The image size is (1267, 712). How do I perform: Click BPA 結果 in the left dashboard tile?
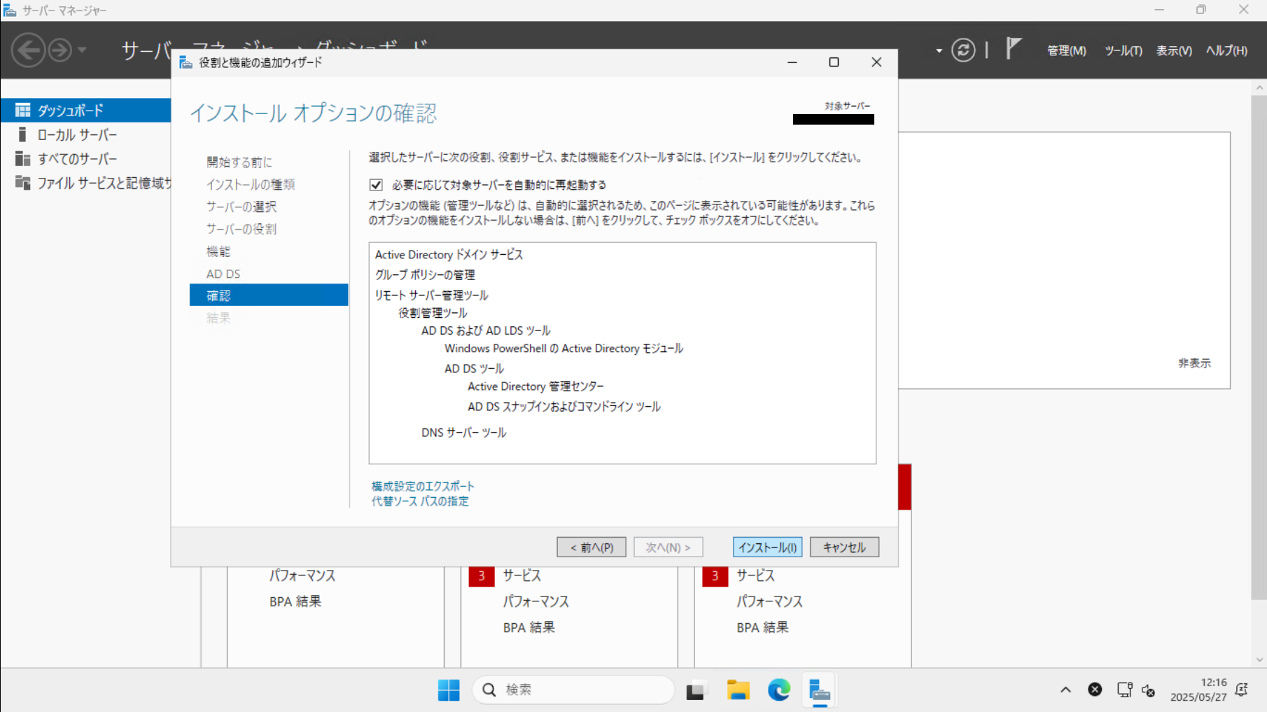tap(295, 601)
